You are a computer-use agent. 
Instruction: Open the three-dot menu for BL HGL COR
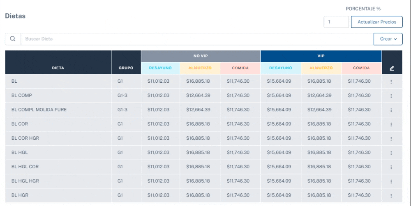pos(391,167)
